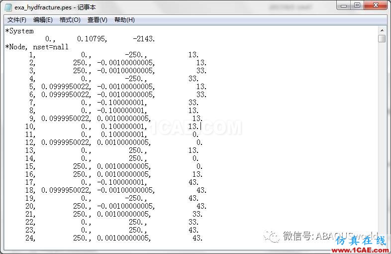Click node number 12, row

pos(114,142)
